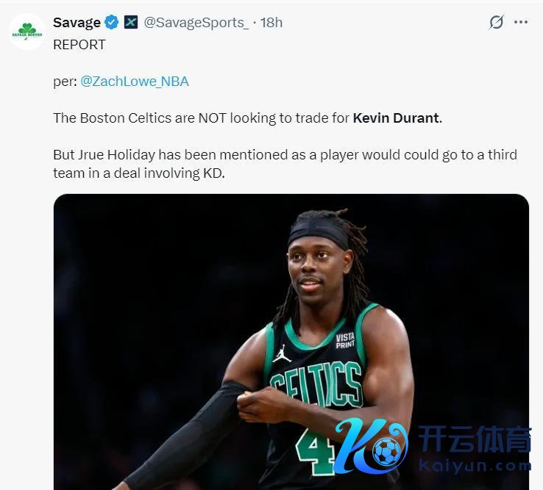The height and width of the screenshot is (490, 543).
Task: Click the Celtics wordmark on the jersey
Action: [x=316, y=385]
